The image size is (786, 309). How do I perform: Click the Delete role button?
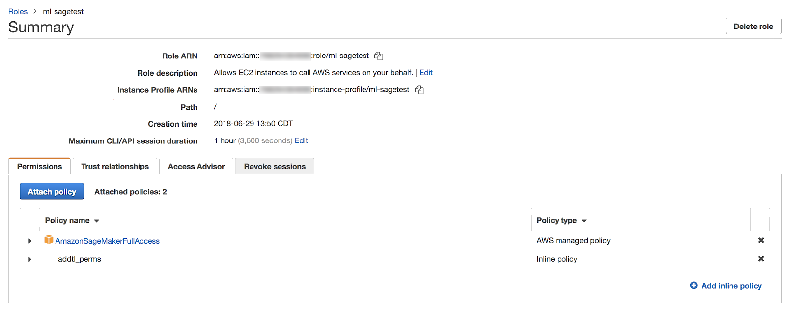tap(753, 27)
